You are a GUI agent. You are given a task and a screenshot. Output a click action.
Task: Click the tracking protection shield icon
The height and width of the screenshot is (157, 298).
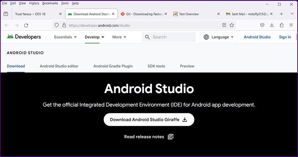pos(57,25)
